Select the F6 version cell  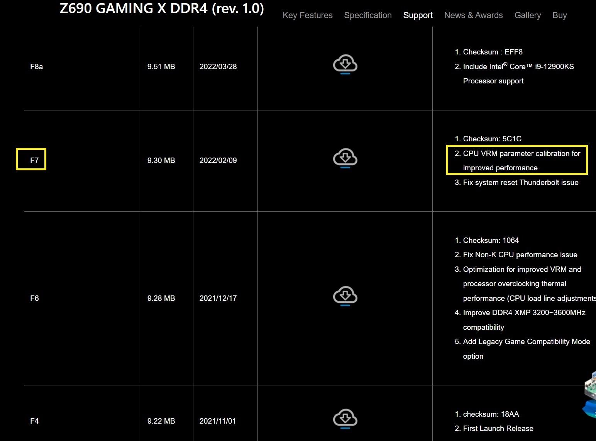click(34, 298)
